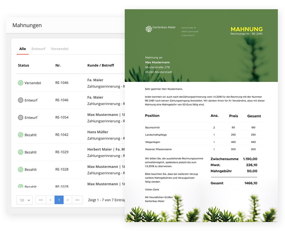Click the Gartenbau Maier tree logo
This screenshot has width=285, height=231.
click(149, 29)
